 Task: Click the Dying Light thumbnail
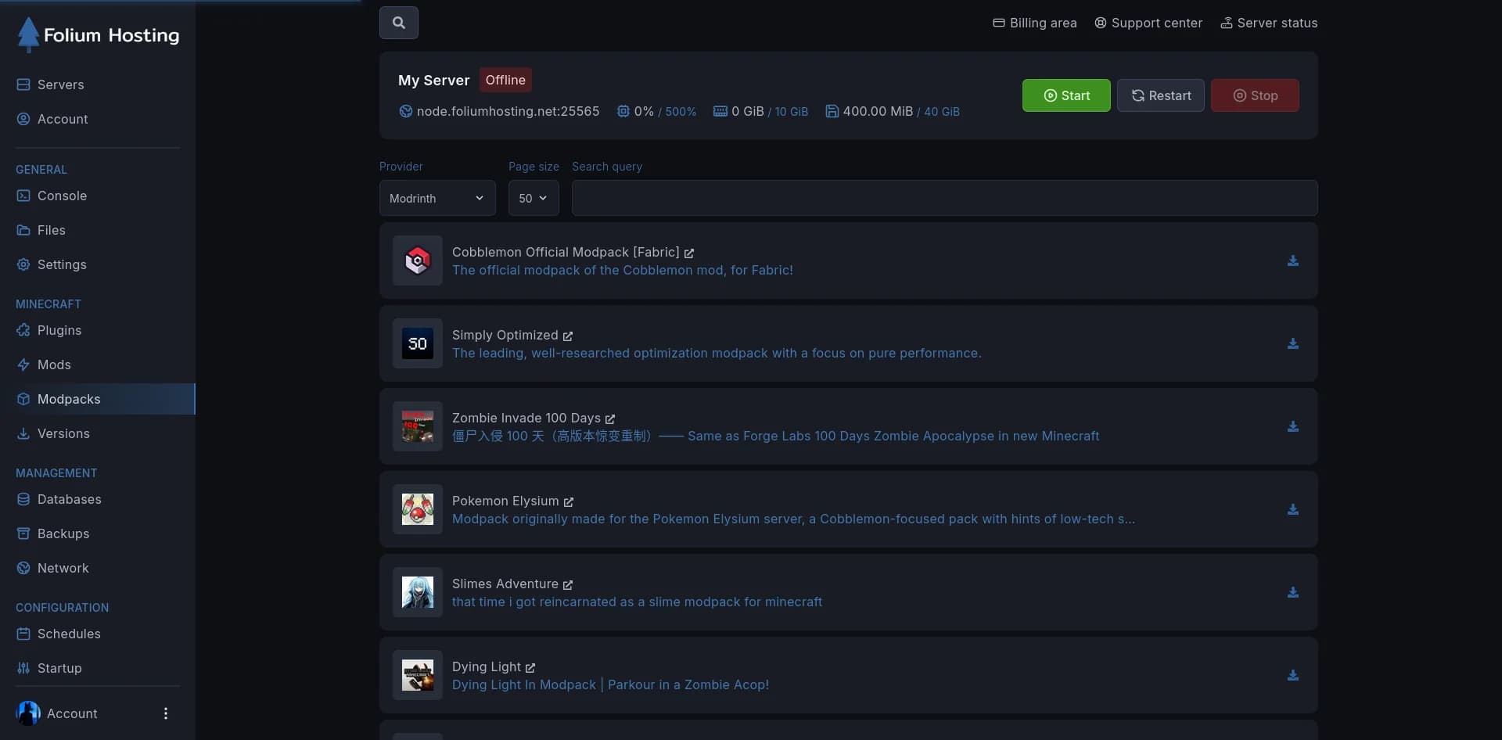coord(418,675)
